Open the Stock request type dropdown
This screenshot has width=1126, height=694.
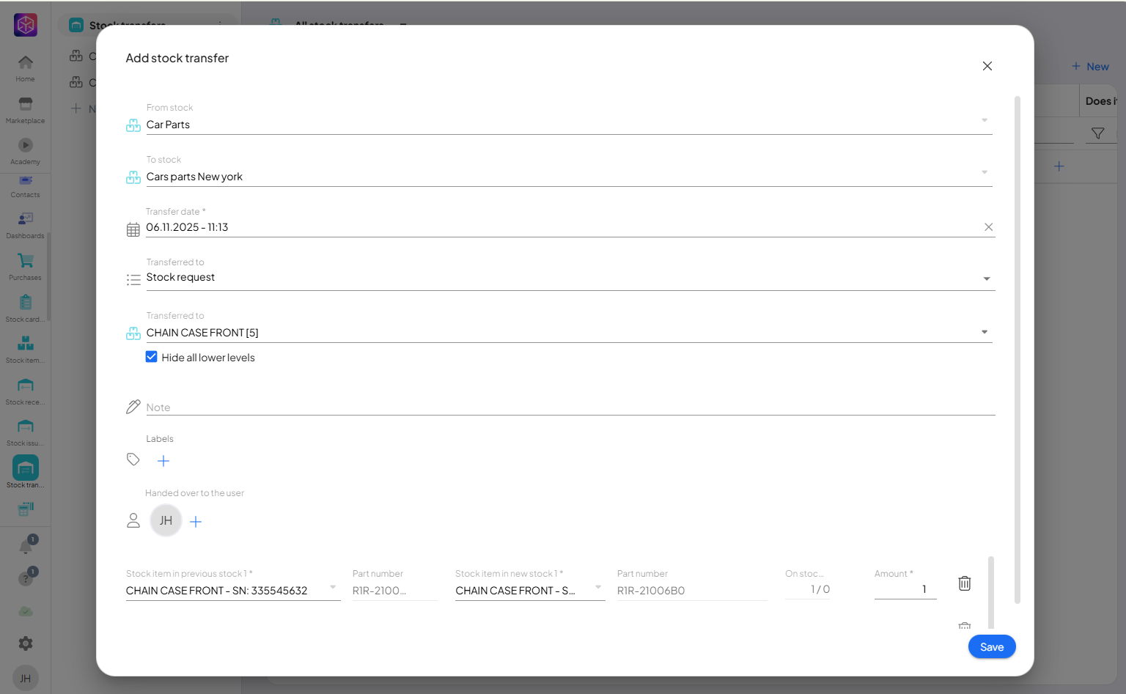point(986,278)
